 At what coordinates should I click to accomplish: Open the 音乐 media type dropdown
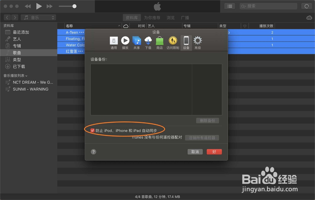click(x=38, y=17)
